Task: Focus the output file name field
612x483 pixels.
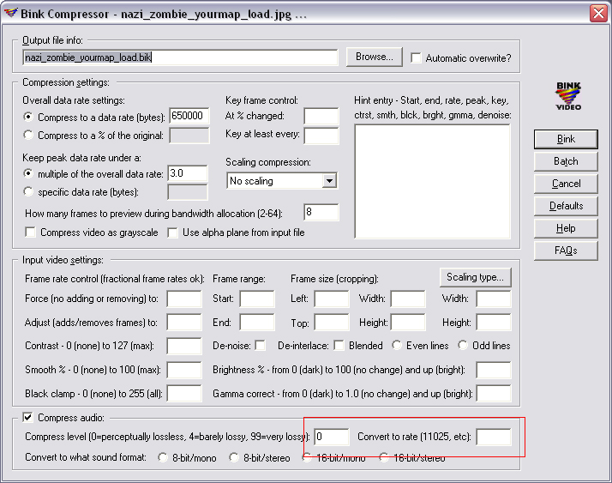Action: point(180,57)
